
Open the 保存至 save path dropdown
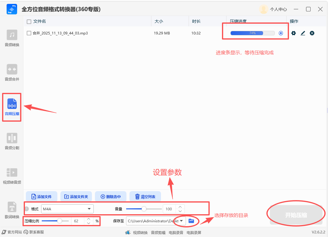[181, 221]
